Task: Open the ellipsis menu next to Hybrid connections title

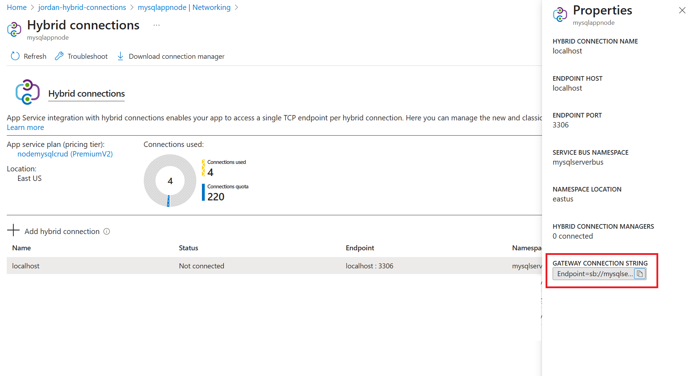Action: (156, 25)
